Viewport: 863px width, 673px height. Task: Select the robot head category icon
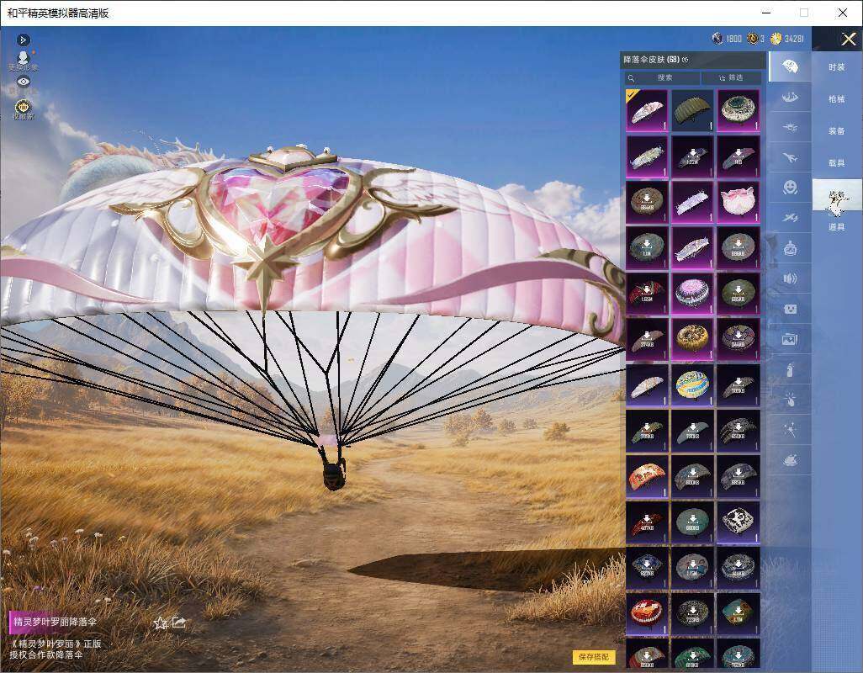tap(790, 249)
